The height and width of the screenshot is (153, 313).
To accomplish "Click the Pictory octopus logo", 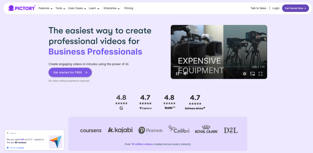I will 22,8.
